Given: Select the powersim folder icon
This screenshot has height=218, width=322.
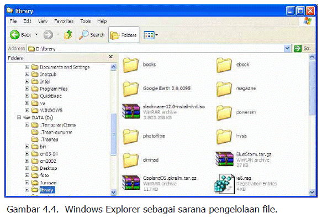Looking at the screenshot, I should point(224,112).
